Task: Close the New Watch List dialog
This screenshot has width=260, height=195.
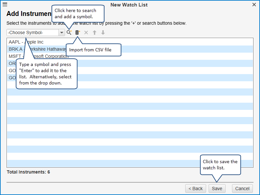Action: pyautogui.click(x=254, y=5)
